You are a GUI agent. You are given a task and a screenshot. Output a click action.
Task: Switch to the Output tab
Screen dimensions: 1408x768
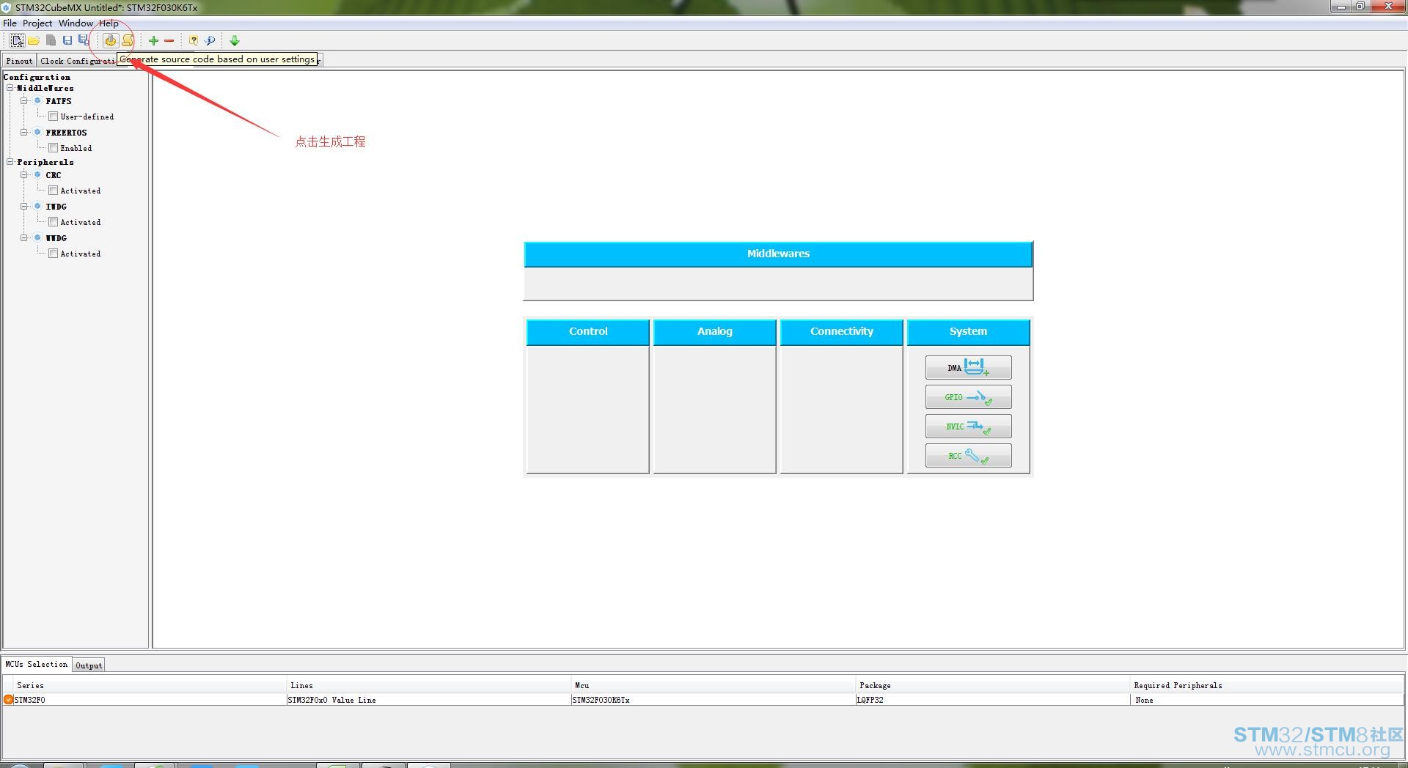pyautogui.click(x=89, y=665)
